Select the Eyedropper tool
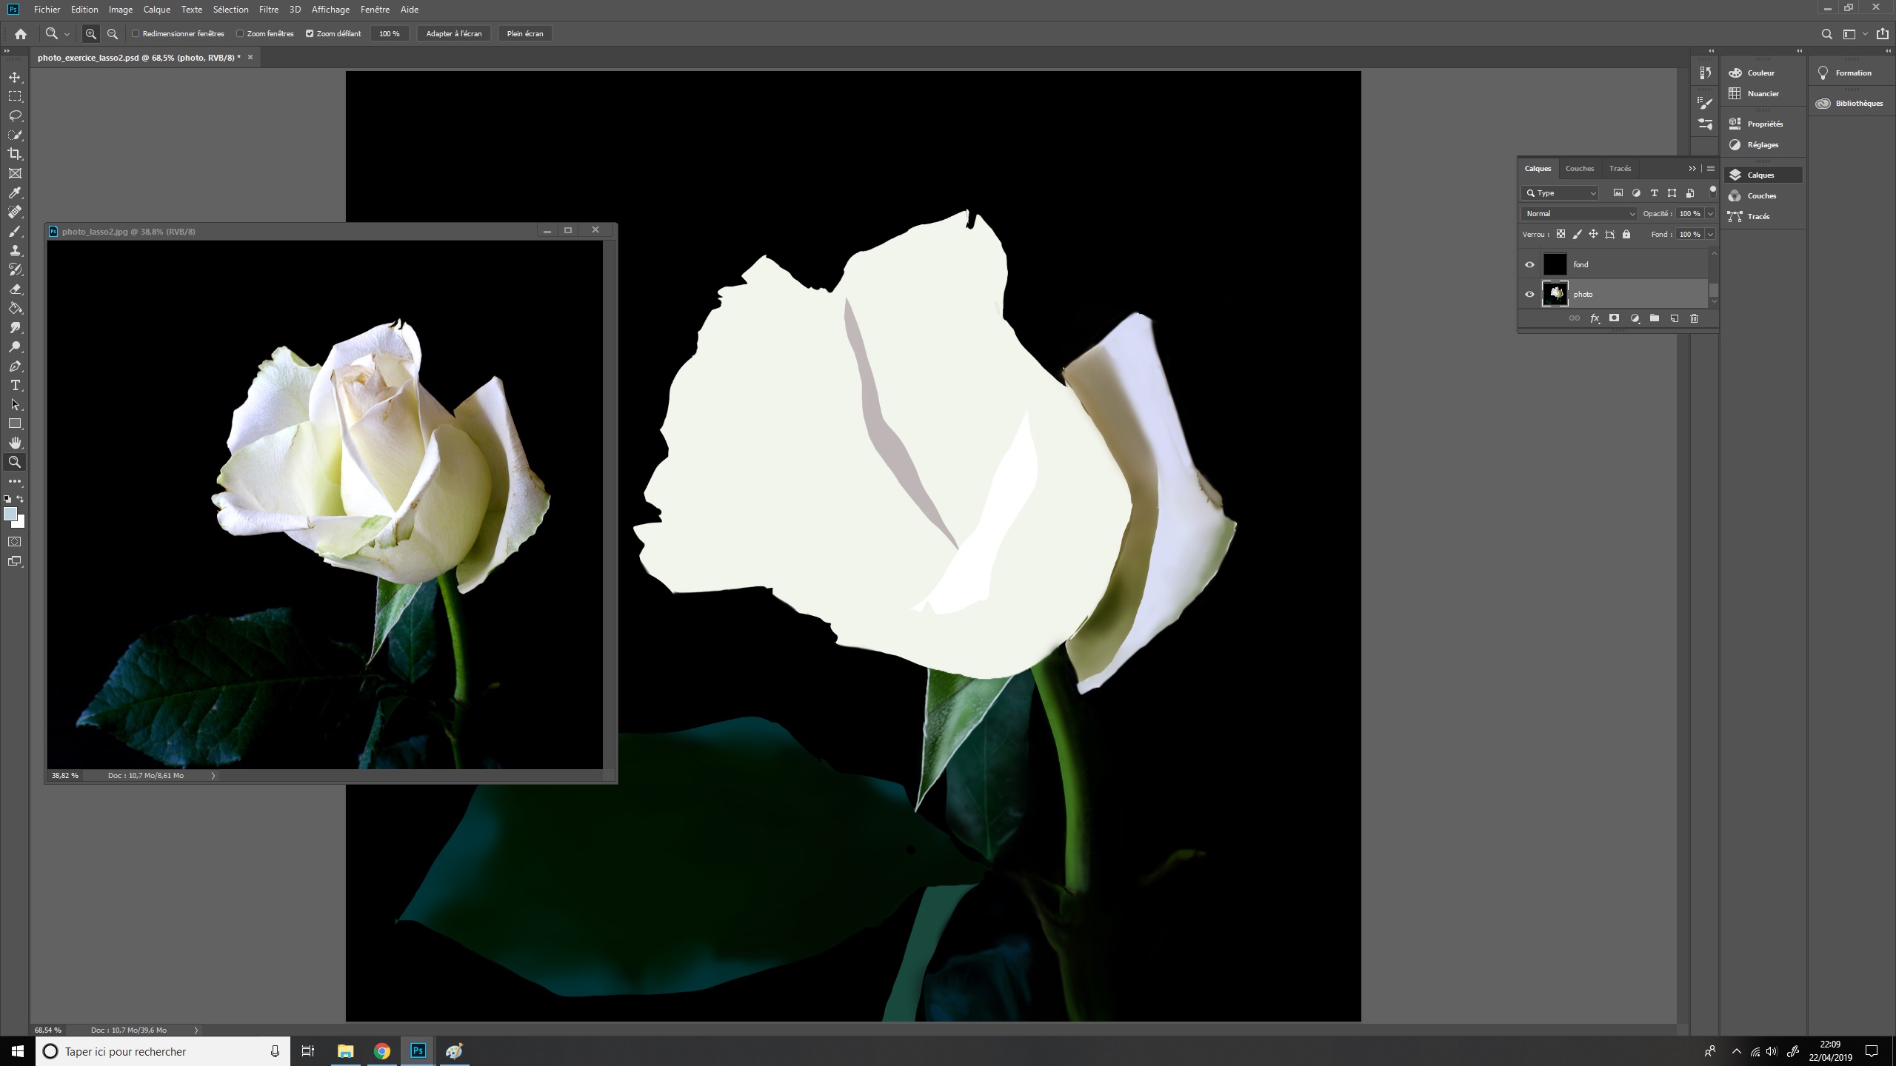1896x1066 pixels. [15, 192]
